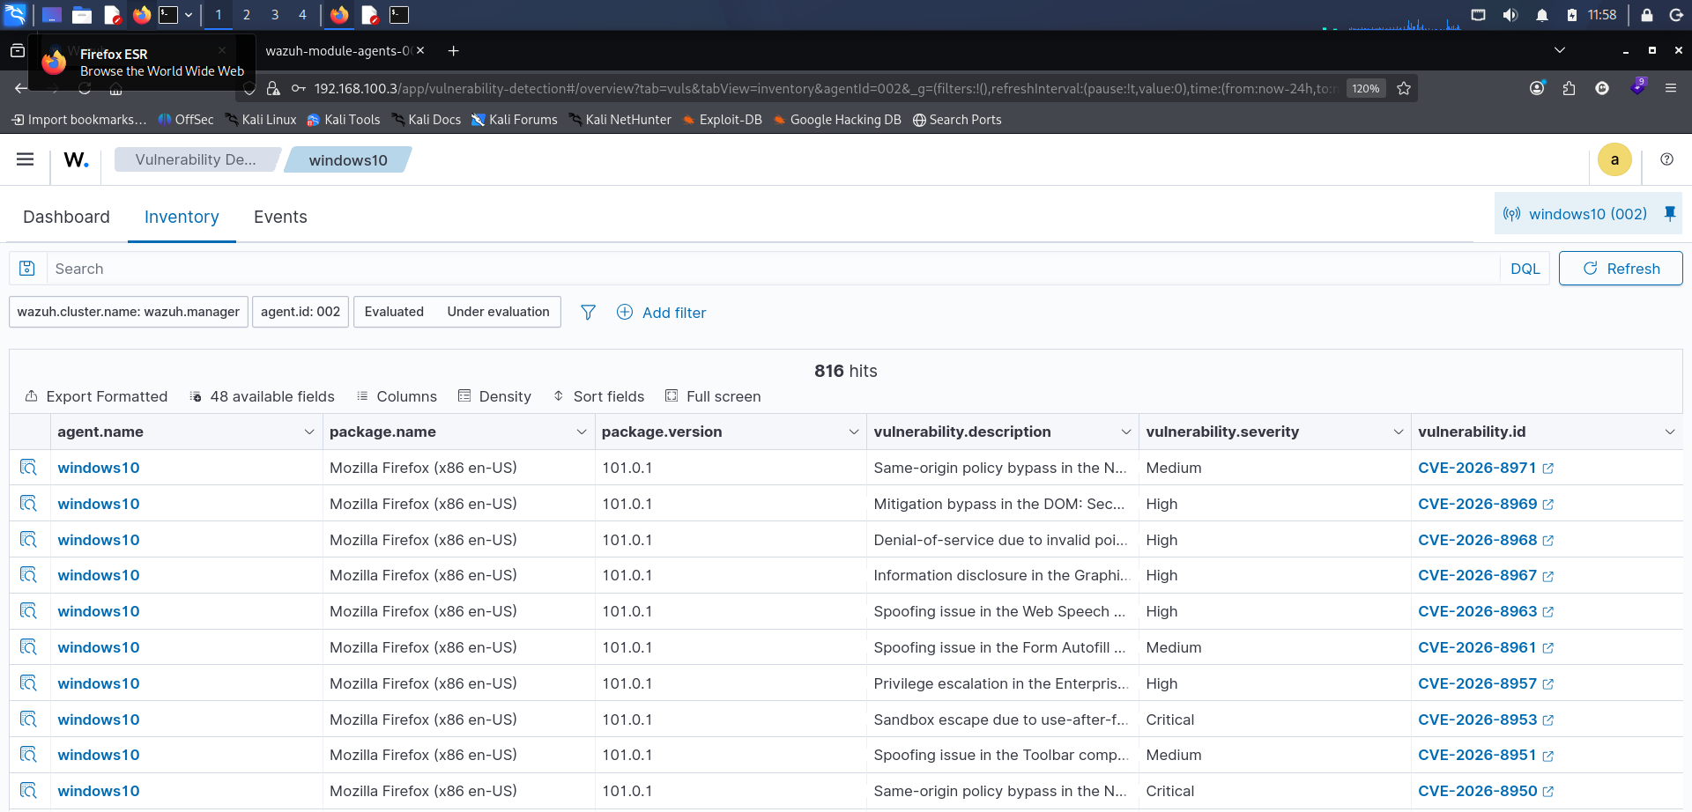Open the Exploit-DB bookmark
Viewport: 1692px width, 812px height.
click(722, 120)
